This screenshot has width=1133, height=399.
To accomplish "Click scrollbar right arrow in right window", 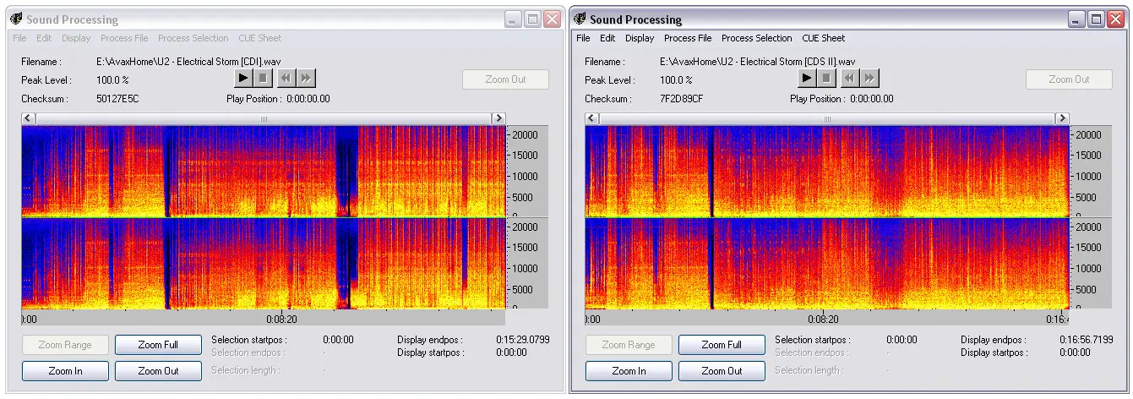I will click(1062, 118).
